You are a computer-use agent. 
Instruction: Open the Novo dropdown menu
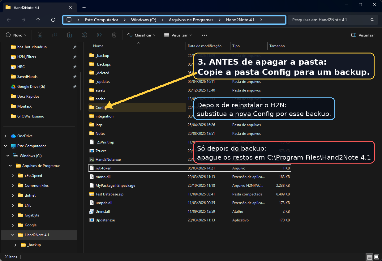[16, 35]
